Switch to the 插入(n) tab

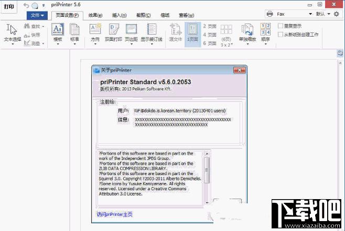coord(119,15)
